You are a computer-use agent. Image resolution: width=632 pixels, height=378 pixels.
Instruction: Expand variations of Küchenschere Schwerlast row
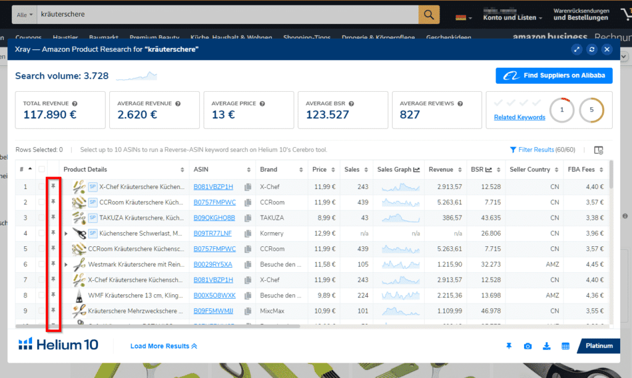coord(66,233)
